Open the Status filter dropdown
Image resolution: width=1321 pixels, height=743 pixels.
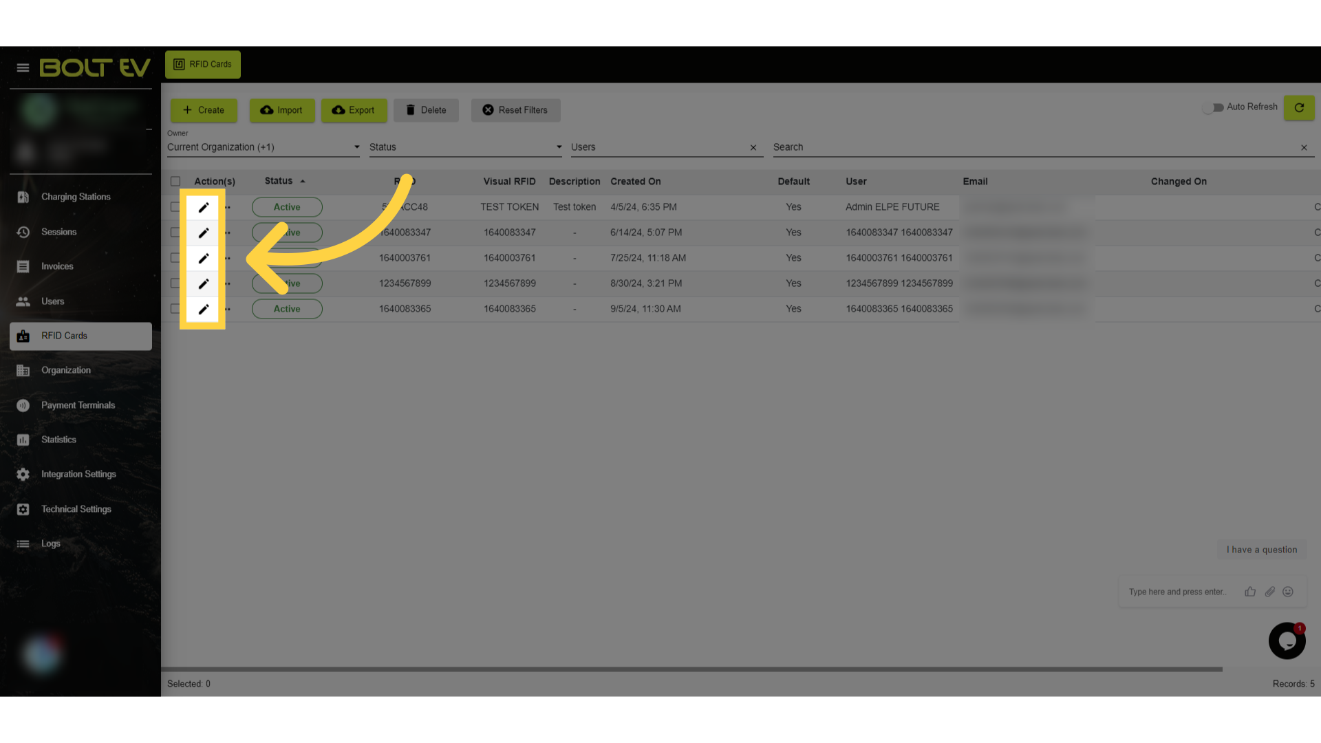point(465,147)
